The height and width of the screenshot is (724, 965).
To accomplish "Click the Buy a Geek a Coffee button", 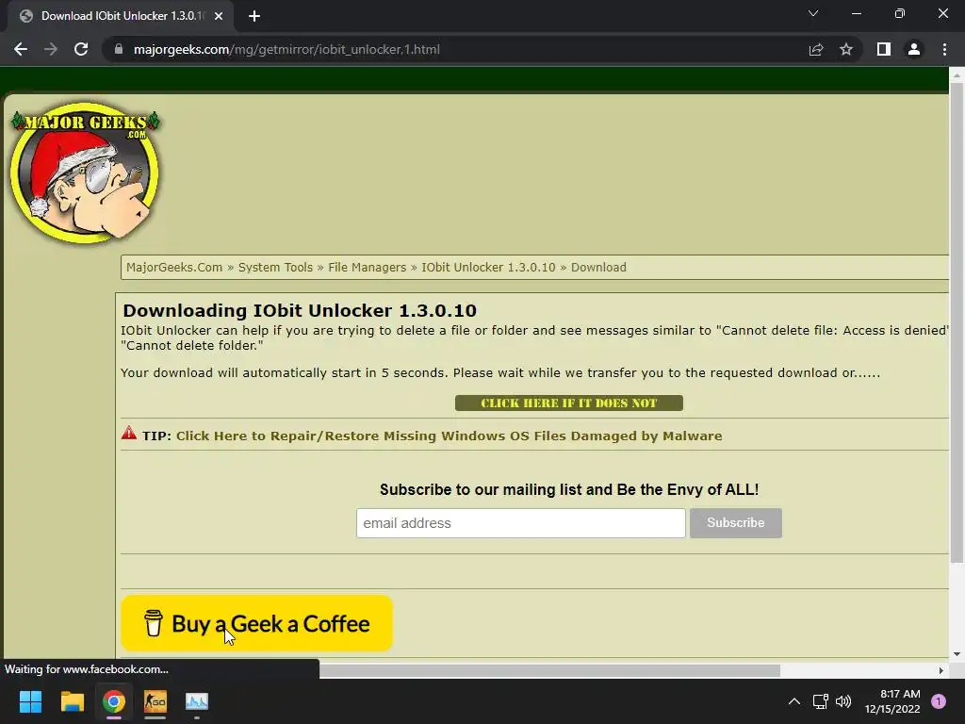I will 256,623.
